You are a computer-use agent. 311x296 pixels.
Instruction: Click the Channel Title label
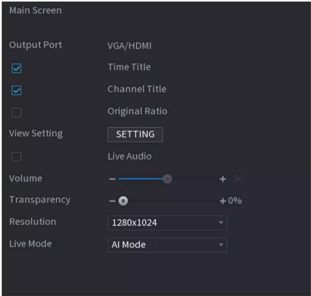[137, 89]
